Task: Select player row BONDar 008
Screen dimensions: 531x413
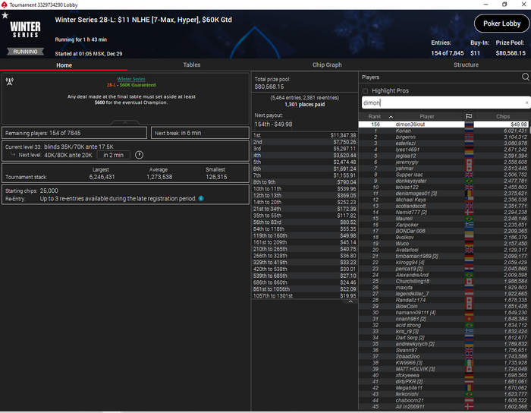Action: coord(443,231)
